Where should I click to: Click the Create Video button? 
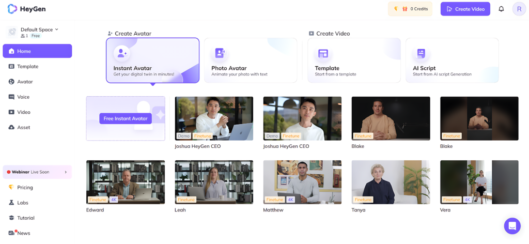pyautogui.click(x=465, y=9)
